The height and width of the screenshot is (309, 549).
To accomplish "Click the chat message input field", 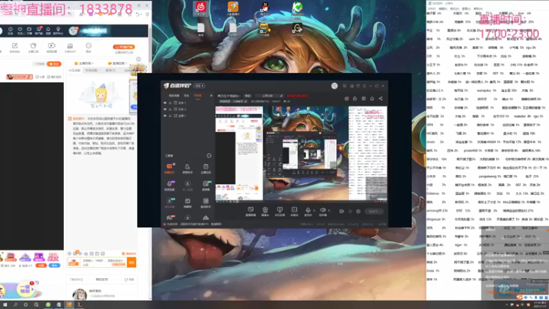I will coord(104,262).
